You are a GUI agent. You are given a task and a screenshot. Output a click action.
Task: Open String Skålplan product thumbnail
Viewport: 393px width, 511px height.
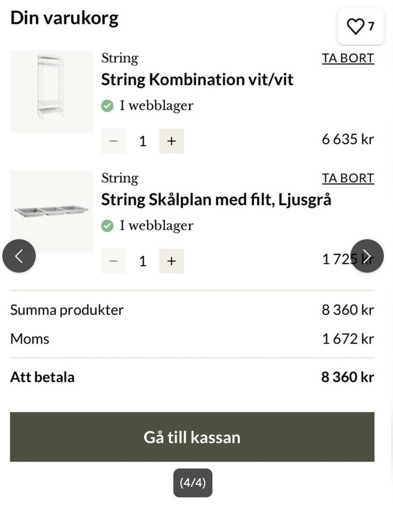pos(51,211)
